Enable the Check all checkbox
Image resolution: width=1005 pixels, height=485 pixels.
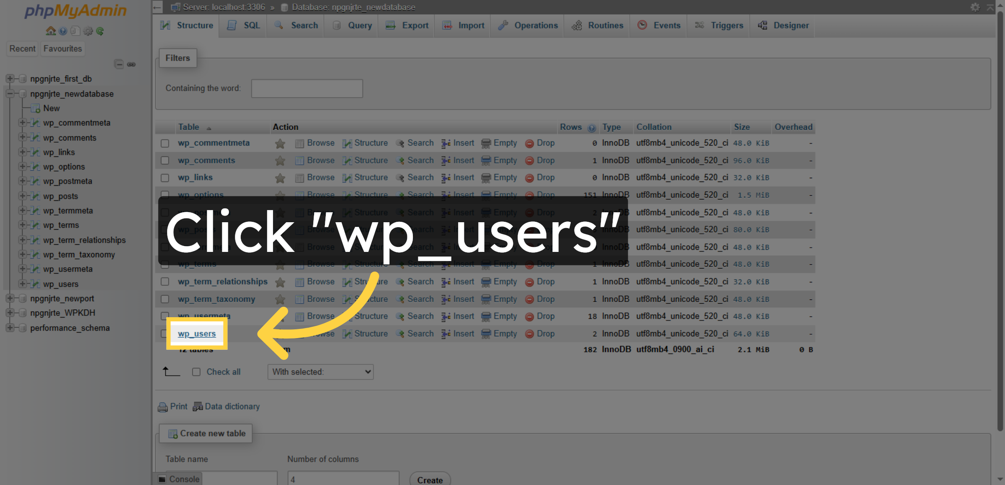[x=196, y=372]
